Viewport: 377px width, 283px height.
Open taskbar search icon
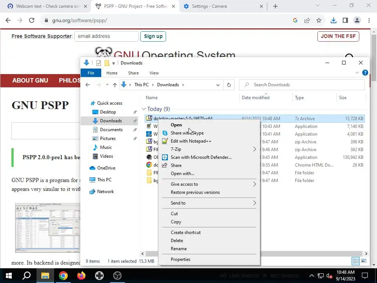27,276
